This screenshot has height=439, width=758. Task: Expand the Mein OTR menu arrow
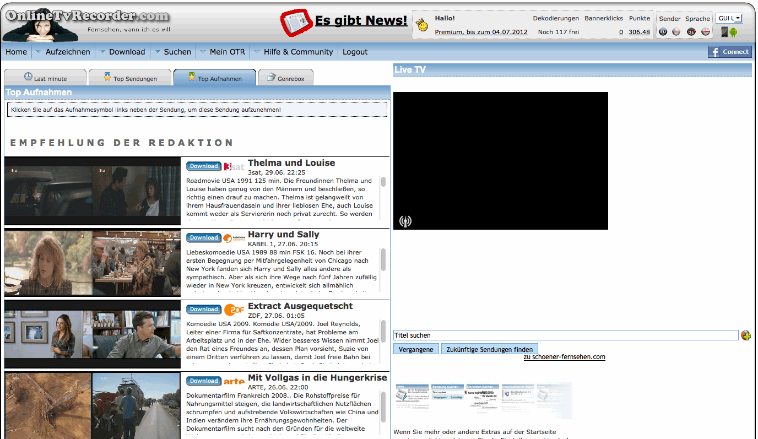click(x=203, y=52)
